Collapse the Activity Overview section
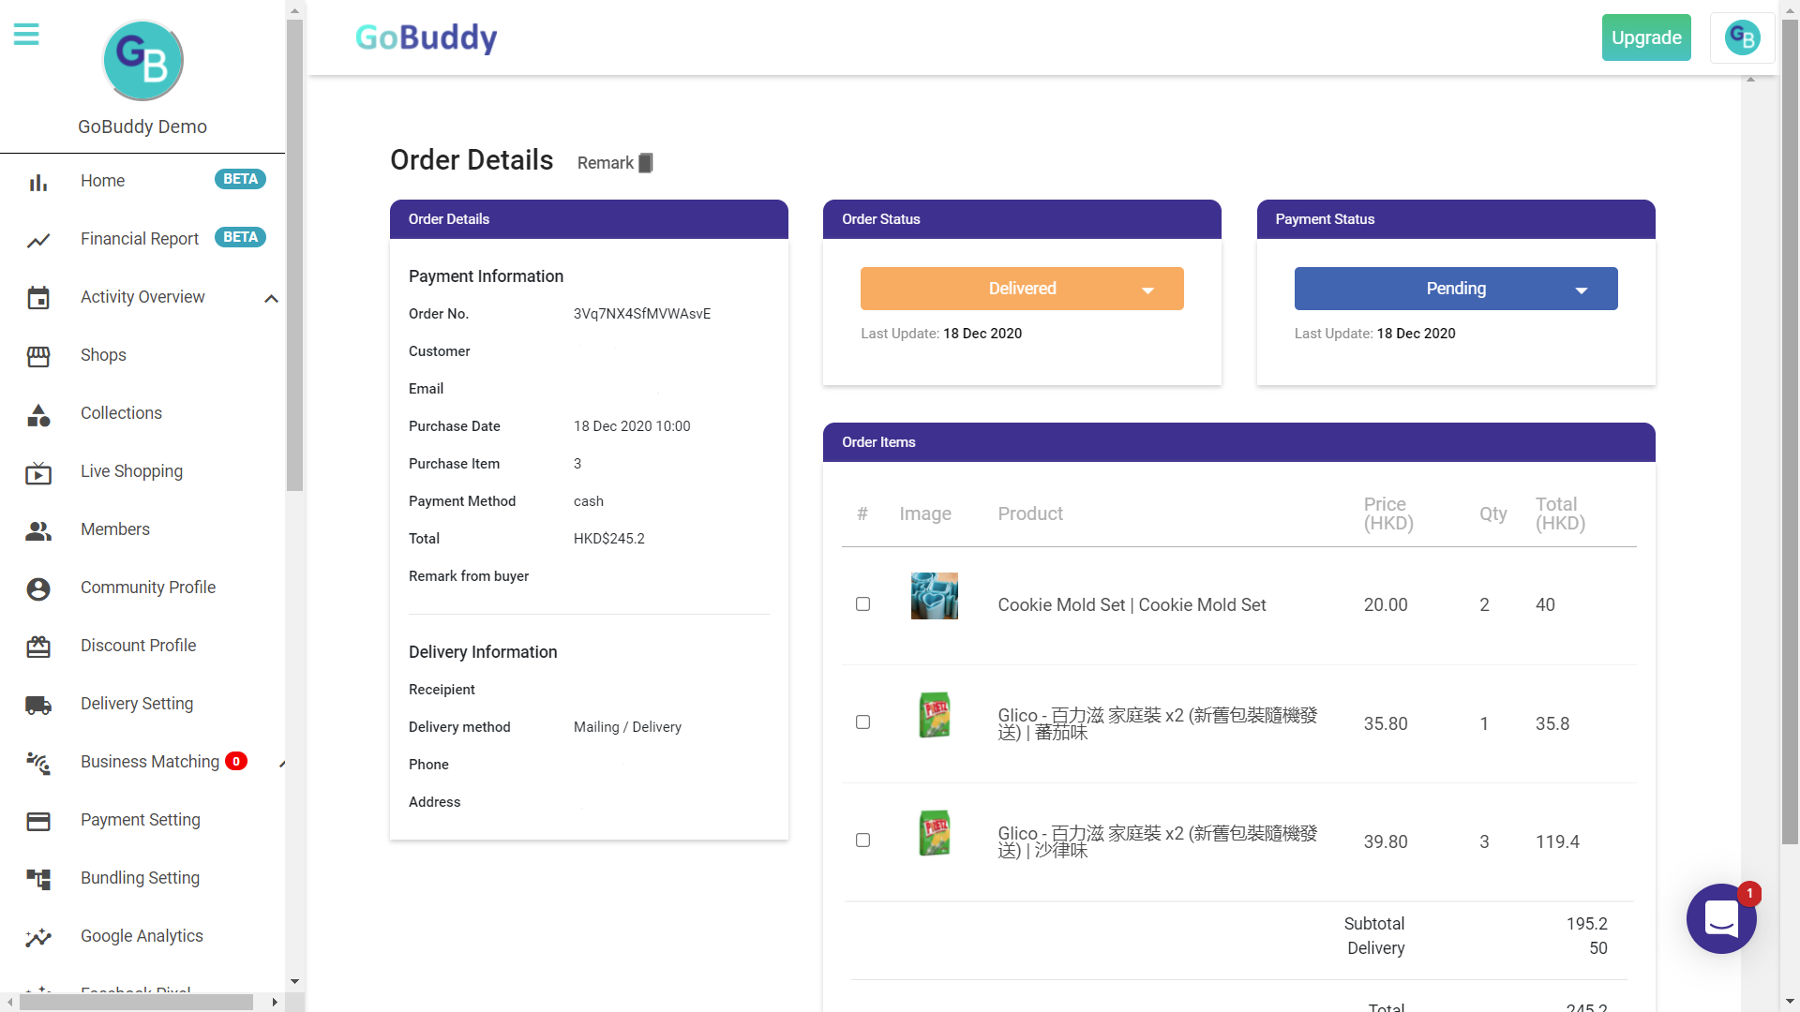1800x1012 pixels. pos(271,299)
